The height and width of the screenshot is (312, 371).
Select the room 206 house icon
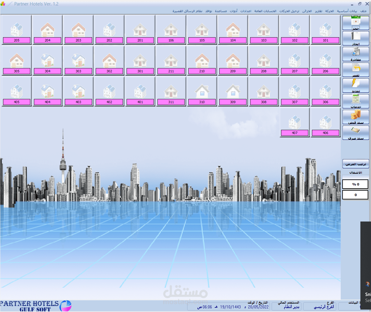point(326,61)
